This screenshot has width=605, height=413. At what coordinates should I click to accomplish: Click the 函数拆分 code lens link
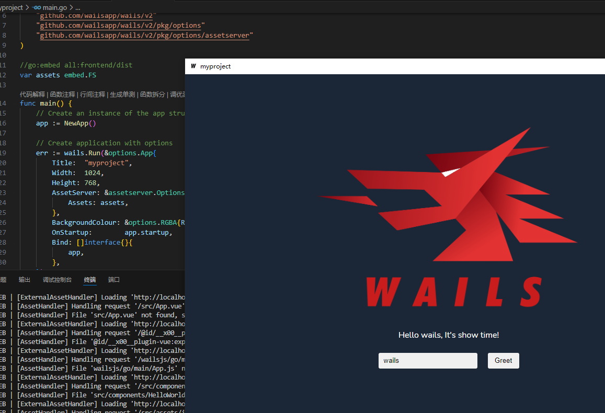(152, 95)
